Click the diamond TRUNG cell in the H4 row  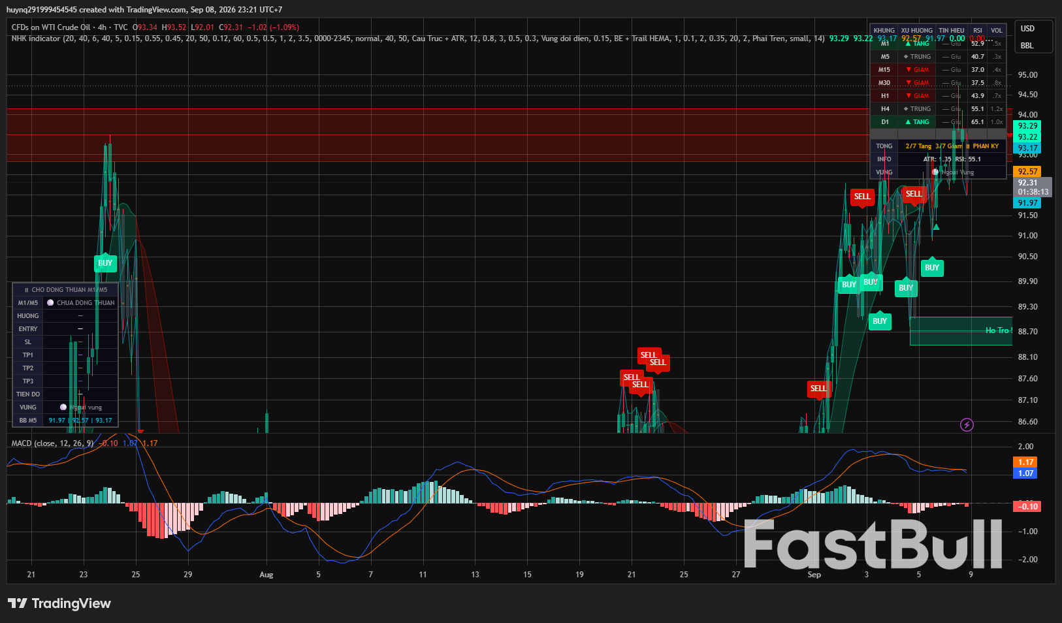(917, 109)
